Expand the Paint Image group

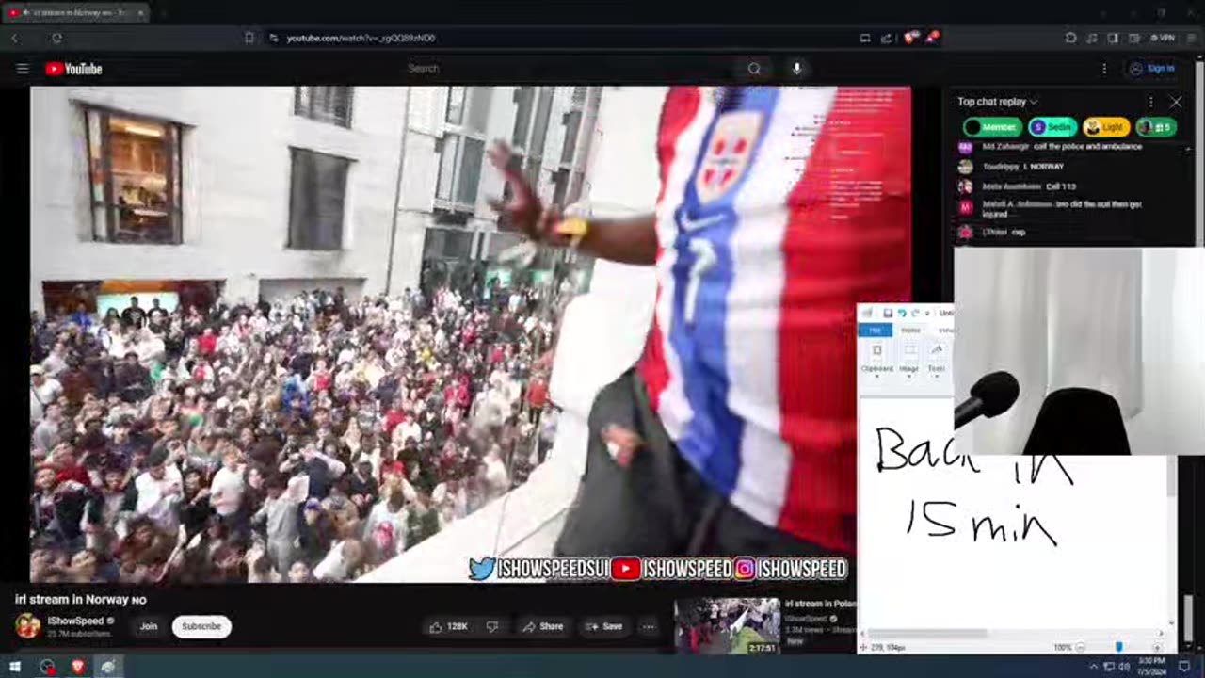pyautogui.click(x=908, y=358)
